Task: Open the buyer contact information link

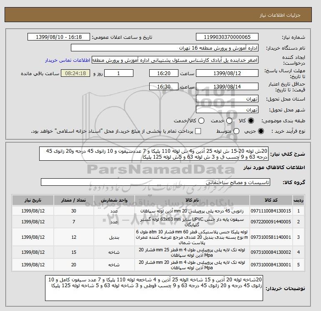Action: (x=68, y=61)
